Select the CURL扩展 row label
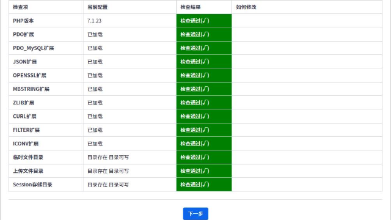This screenshot has width=391, height=220. click(24, 116)
